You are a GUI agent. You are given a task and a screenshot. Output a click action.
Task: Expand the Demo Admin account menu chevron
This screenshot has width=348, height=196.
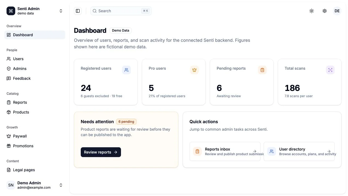(x=61, y=185)
